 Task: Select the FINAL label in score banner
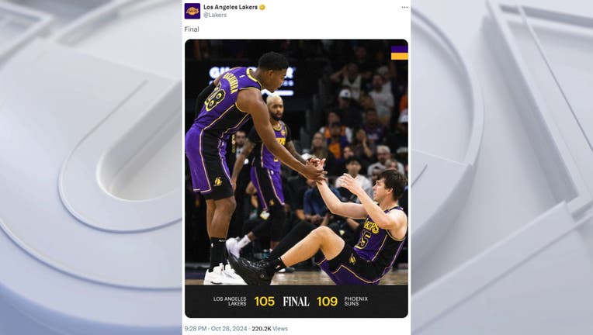pos(296,302)
